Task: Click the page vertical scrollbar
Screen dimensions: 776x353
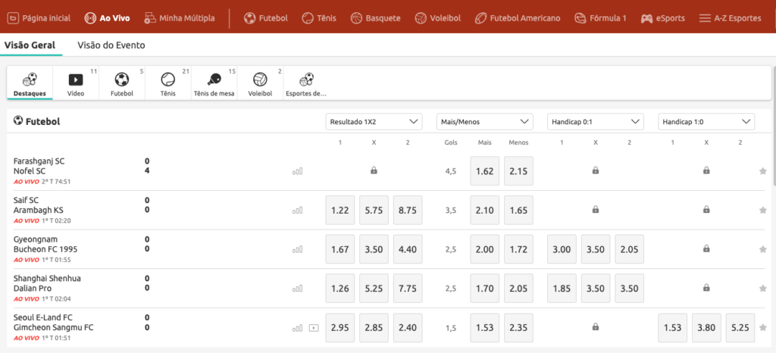Action: point(772,152)
